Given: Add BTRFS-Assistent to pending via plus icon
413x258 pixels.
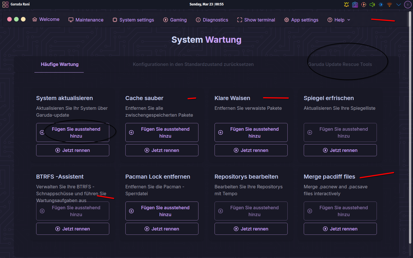Looking at the screenshot, I should 42,211.
